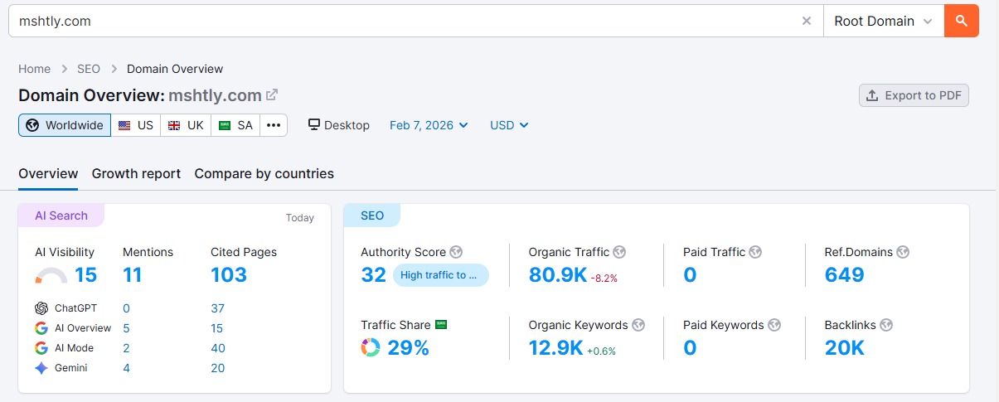Open the Growth report tab

[136, 174]
